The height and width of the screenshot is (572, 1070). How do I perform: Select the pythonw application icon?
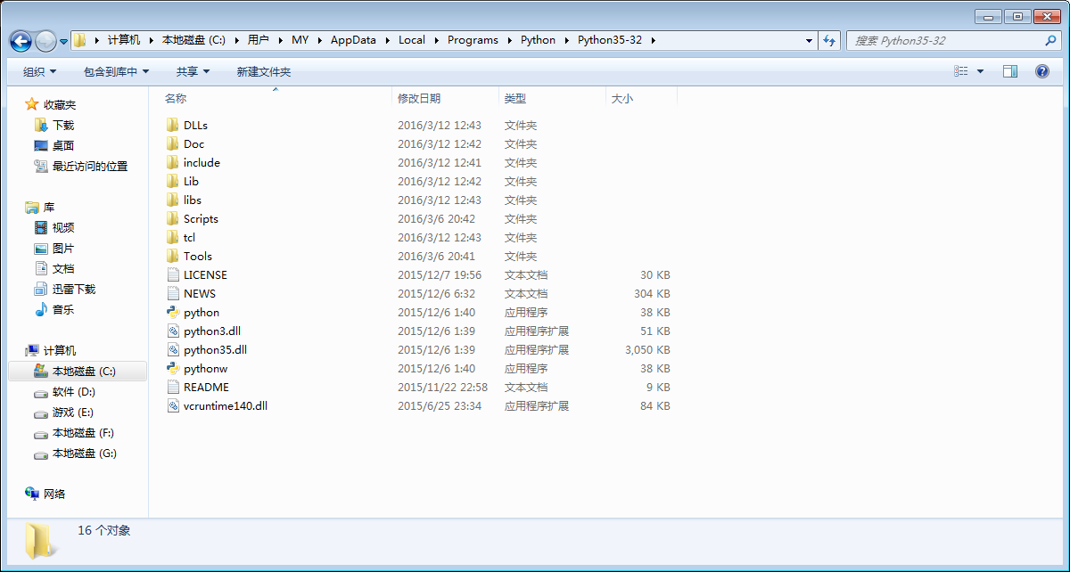click(174, 369)
